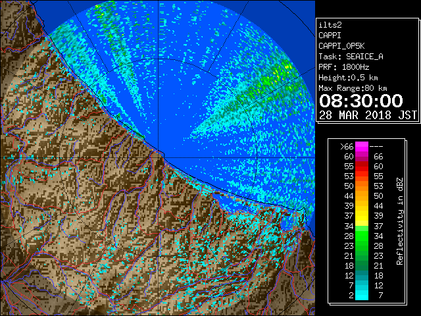The width and height of the screenshot is (421, 316).
Task: Click the red 55–60 dBZ legend color
Action: (x=362, y=167)
